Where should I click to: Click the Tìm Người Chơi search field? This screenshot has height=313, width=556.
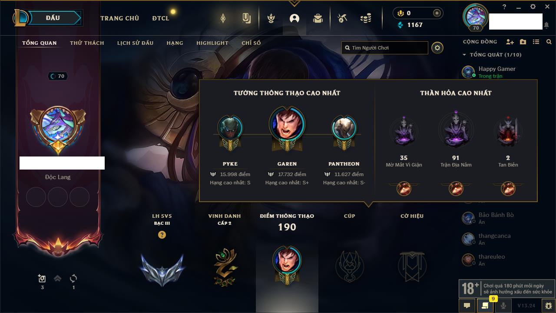click(x=385, y=48)
